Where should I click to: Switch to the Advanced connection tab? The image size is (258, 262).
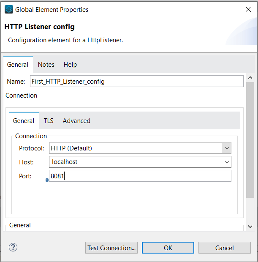[x=76, y=121]
